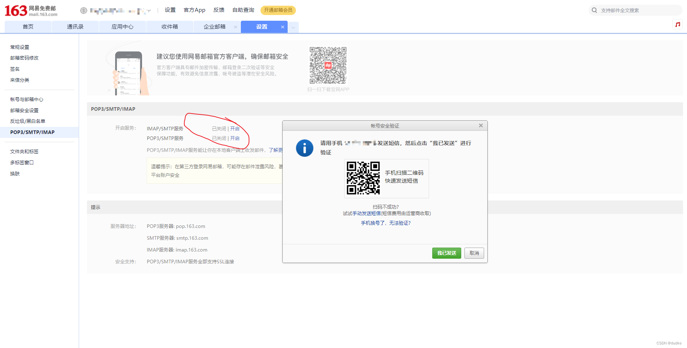Open 帐号与邮箱中心 in the sidebar

[x=27, y=99]
